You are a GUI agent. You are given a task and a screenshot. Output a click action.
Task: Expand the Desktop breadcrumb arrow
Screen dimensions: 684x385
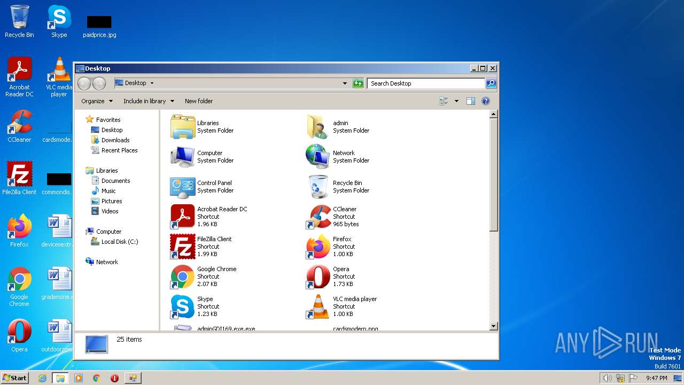click(x=152, y=83)
